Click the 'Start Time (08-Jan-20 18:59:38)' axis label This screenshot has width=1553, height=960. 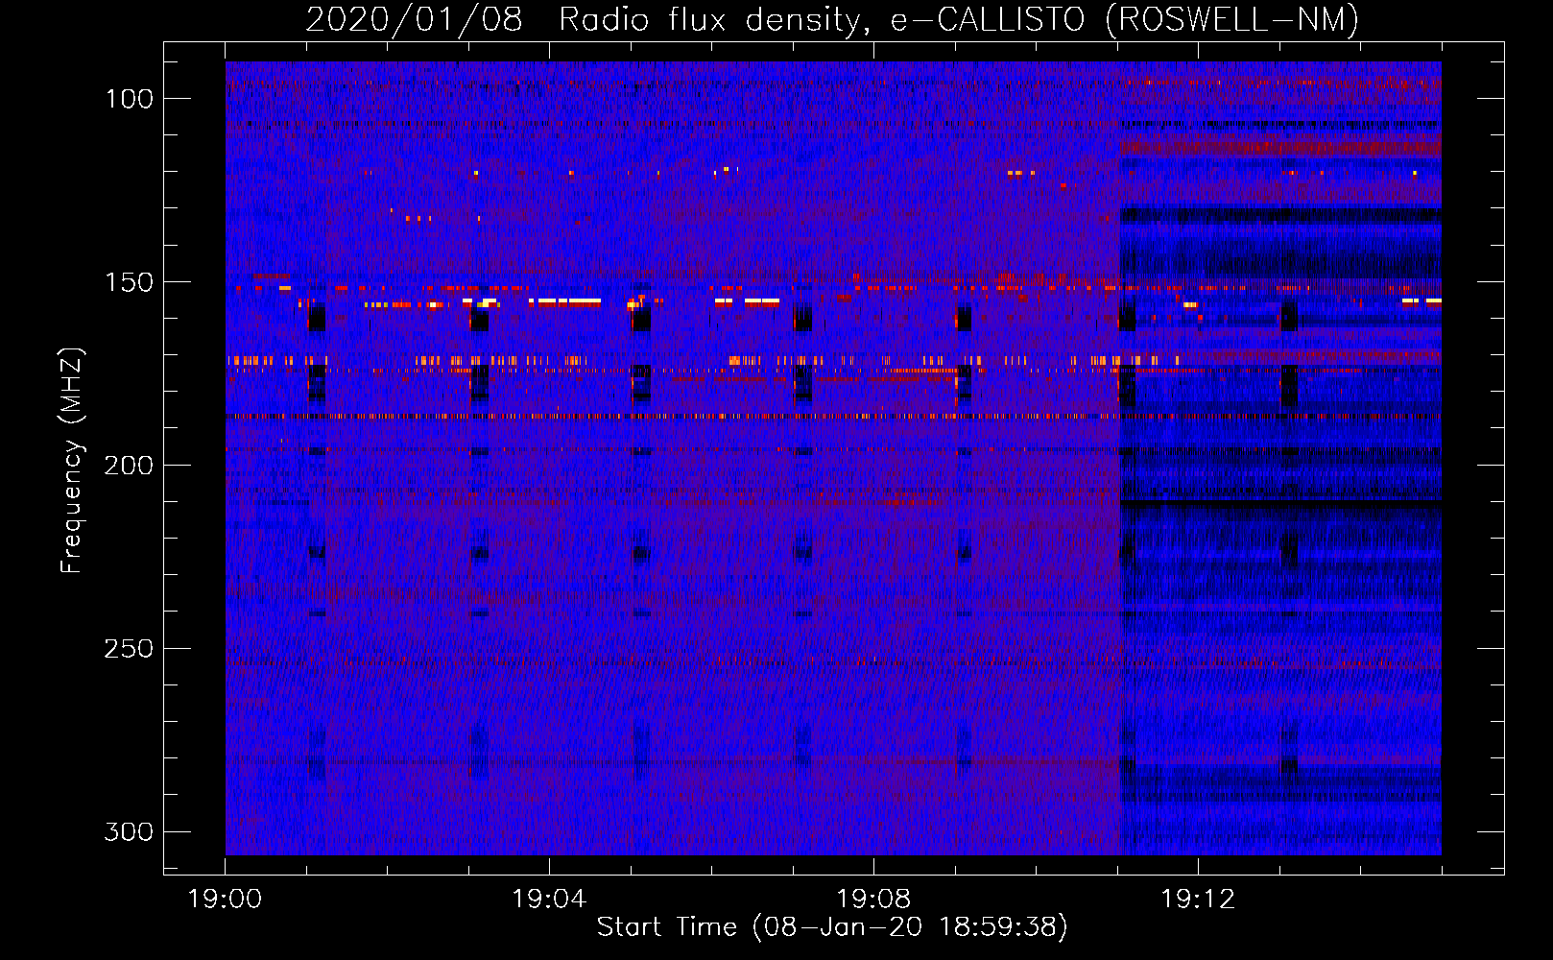[x=832, y=927]
